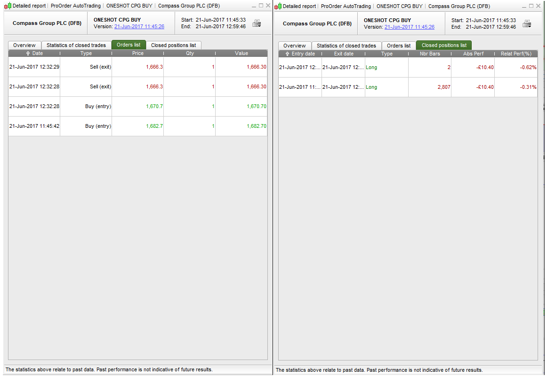Switch to the Overview tab in the left report

(x=24, y=45)
